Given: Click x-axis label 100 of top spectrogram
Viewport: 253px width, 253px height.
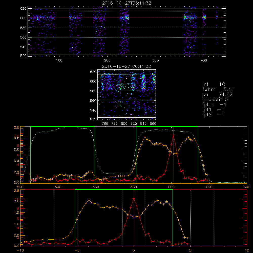Looking at the screenshot, I should pos(59,60).
